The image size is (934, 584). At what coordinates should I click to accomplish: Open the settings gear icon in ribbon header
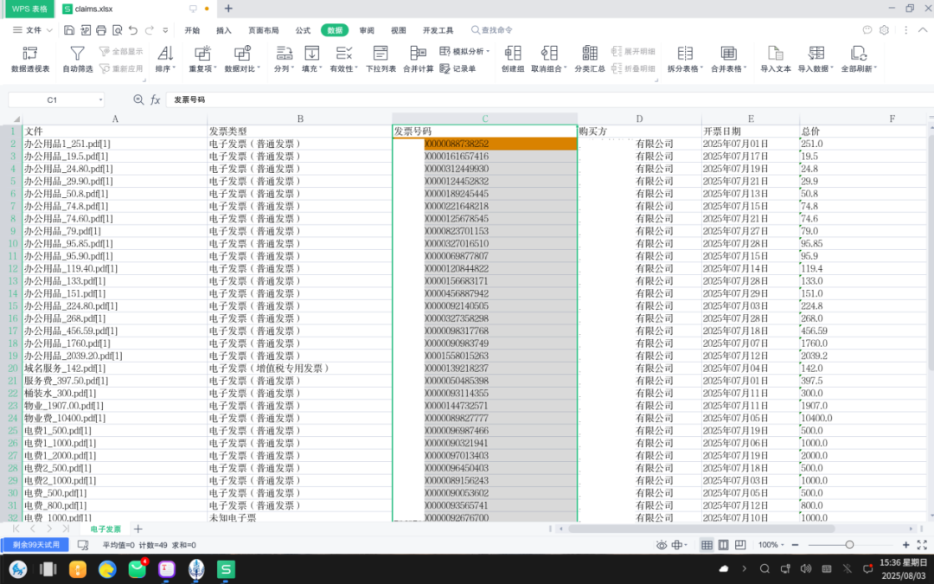pyautogui.click(x=884, y=29)
